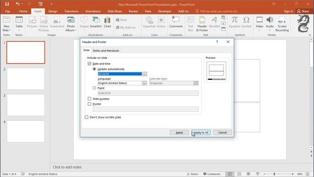Switch to Reading view in status bar
The image size is (314, 177).
(x=248, y=174)
